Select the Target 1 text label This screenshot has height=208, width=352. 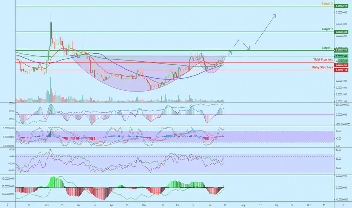[x=327, y=48]
